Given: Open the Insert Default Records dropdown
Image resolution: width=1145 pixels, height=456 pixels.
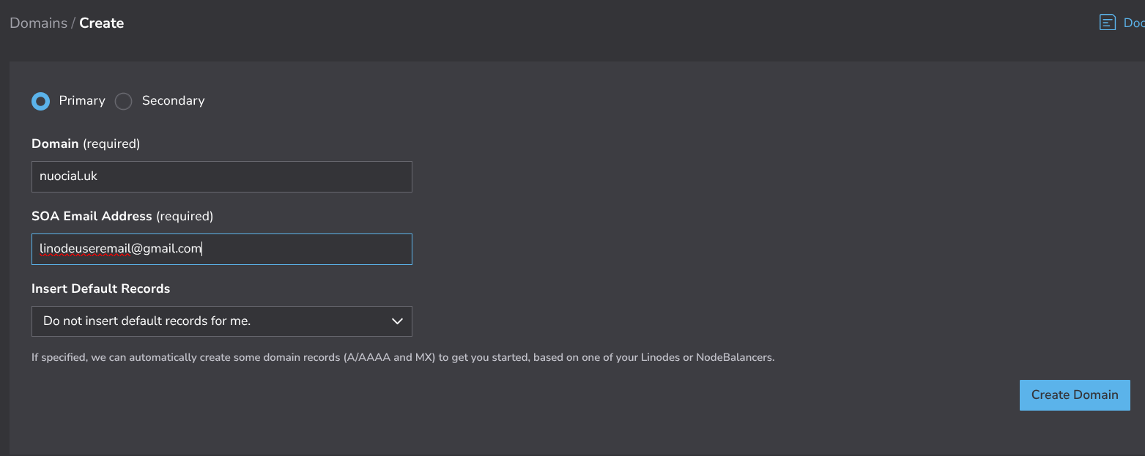Looking at the screenshot, I should coord(221,321).
